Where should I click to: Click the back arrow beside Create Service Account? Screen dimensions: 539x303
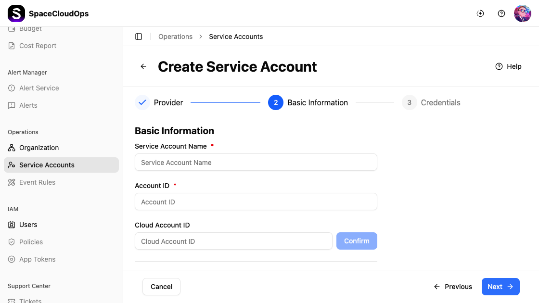point(143,67)
